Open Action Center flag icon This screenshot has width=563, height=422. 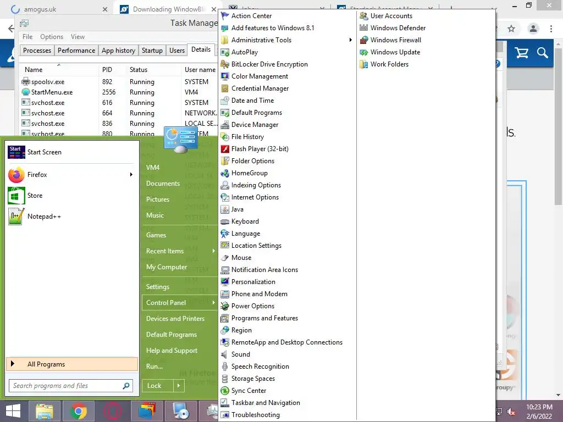(x=225, y=16)
